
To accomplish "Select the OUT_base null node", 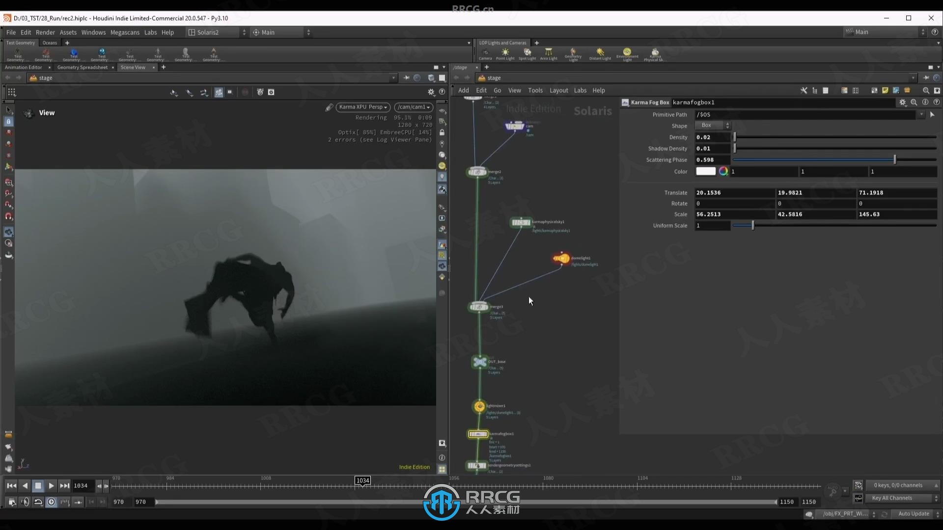I will tap(479, 362).
